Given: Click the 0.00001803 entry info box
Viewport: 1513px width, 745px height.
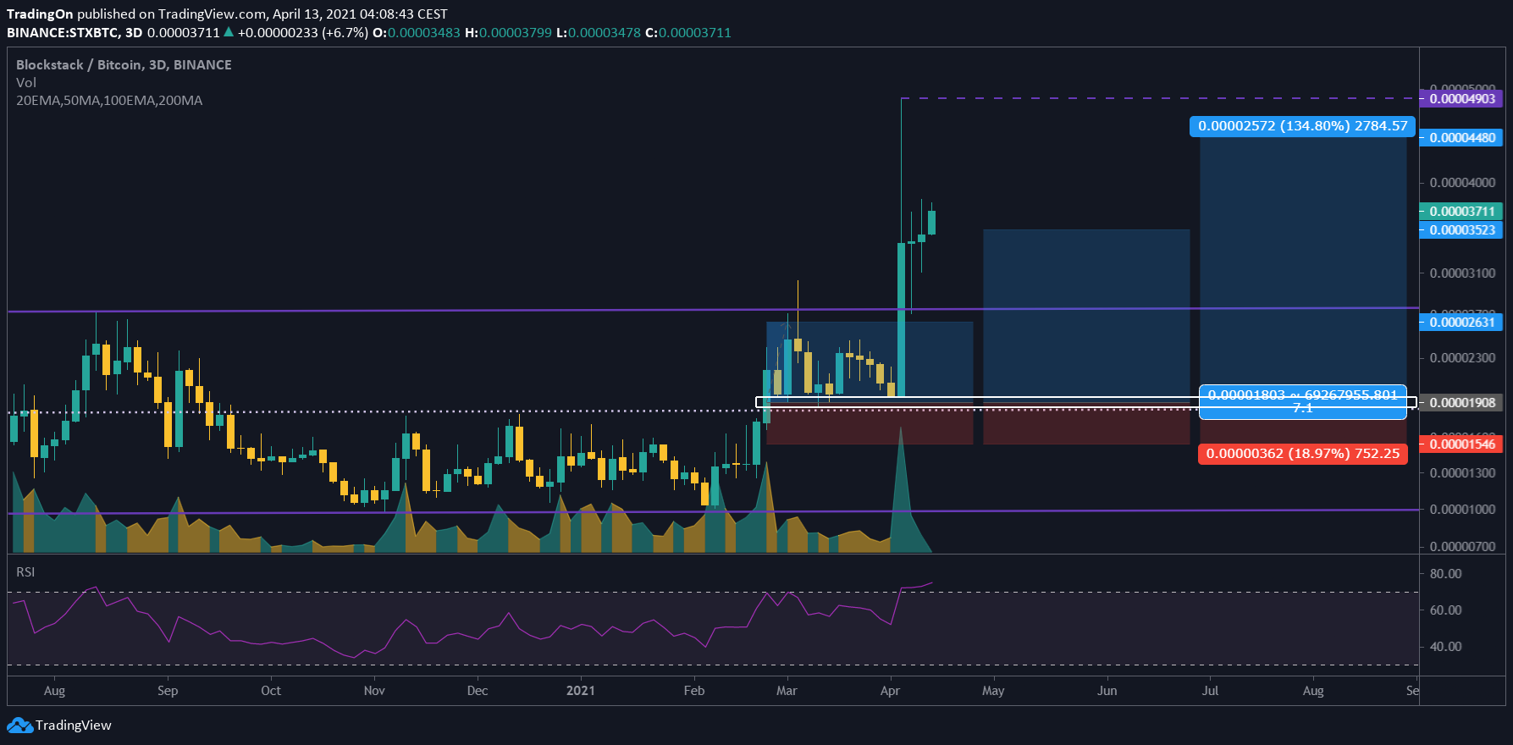Looking at the screenshot, I should tap(1303, 401).
